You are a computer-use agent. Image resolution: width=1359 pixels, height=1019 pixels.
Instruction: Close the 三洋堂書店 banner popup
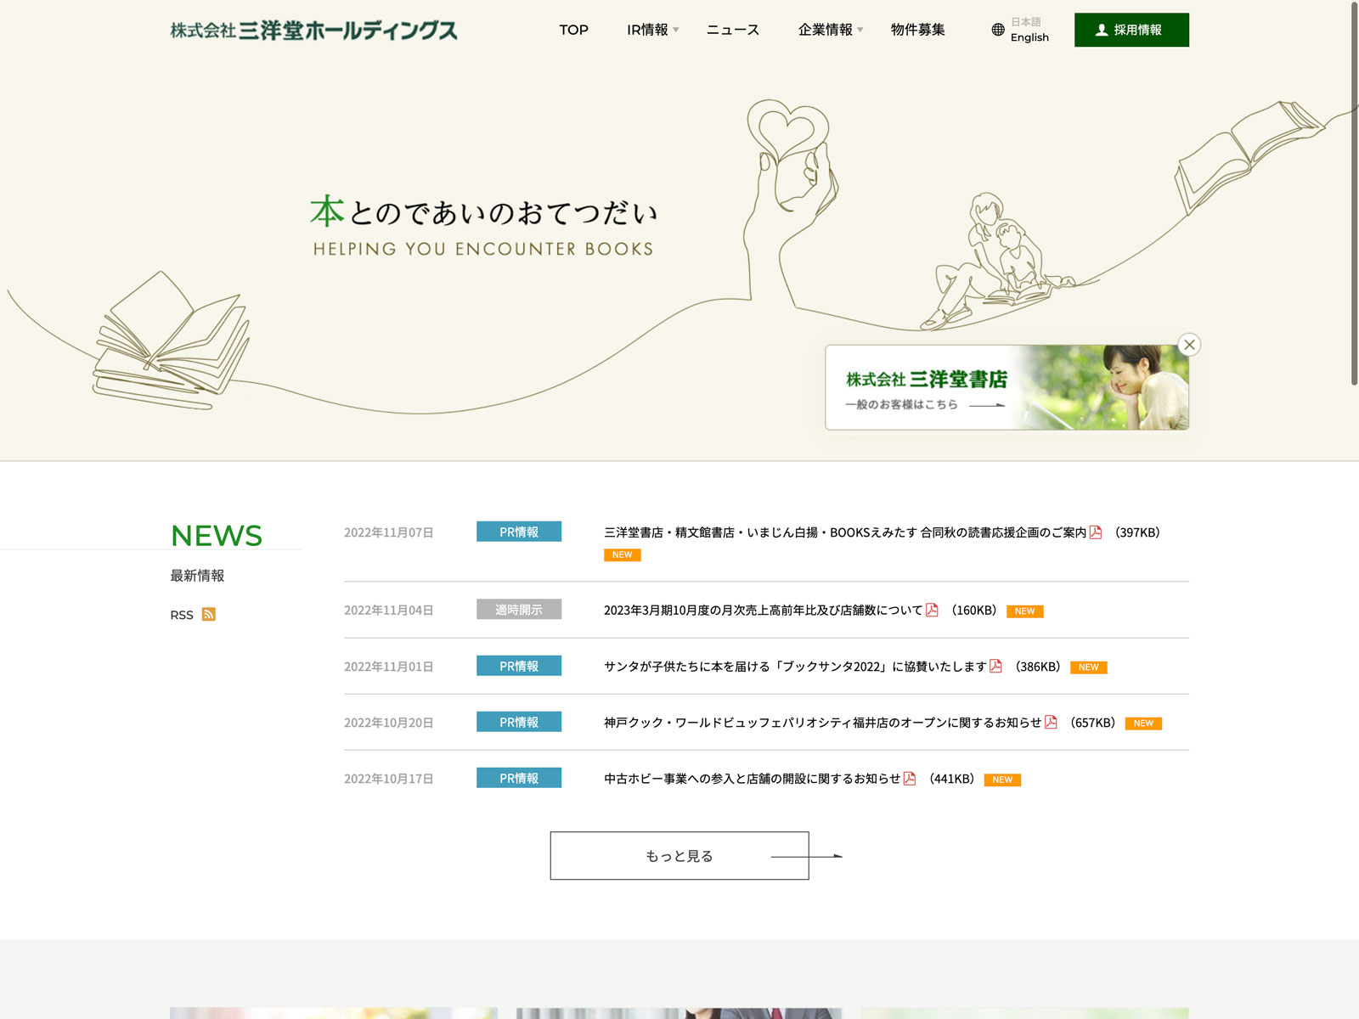[1189, 345]
